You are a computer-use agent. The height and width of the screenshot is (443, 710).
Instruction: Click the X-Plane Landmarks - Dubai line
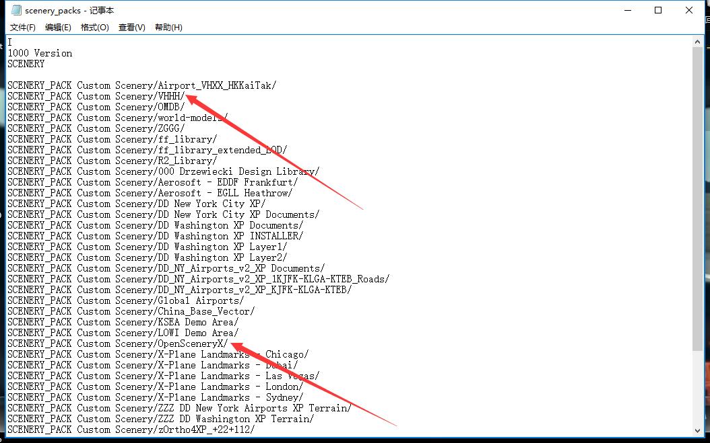pos(153,365)
